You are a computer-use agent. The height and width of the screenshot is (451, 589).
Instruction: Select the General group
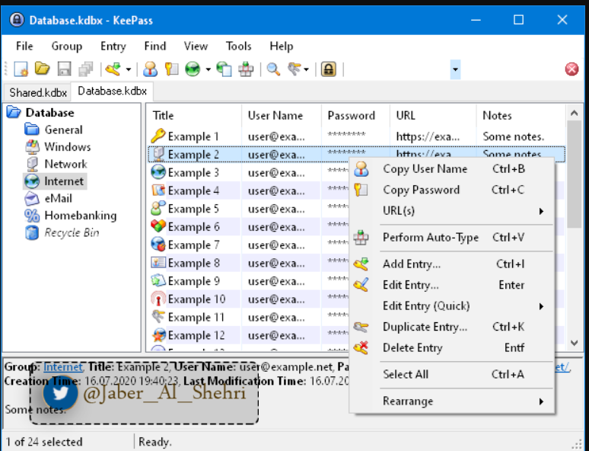pos(63,130)
